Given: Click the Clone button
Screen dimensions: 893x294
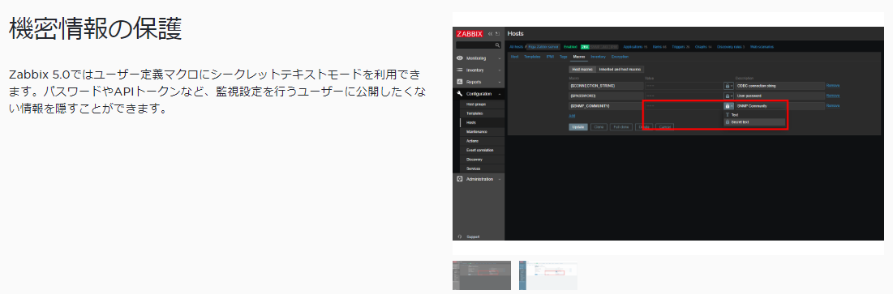Looking at the screenshot, I should tap(599, 127).
